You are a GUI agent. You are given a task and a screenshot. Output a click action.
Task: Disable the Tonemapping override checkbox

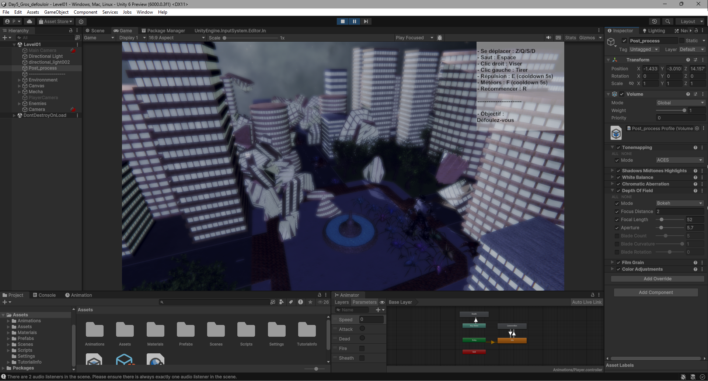[618, 148]
